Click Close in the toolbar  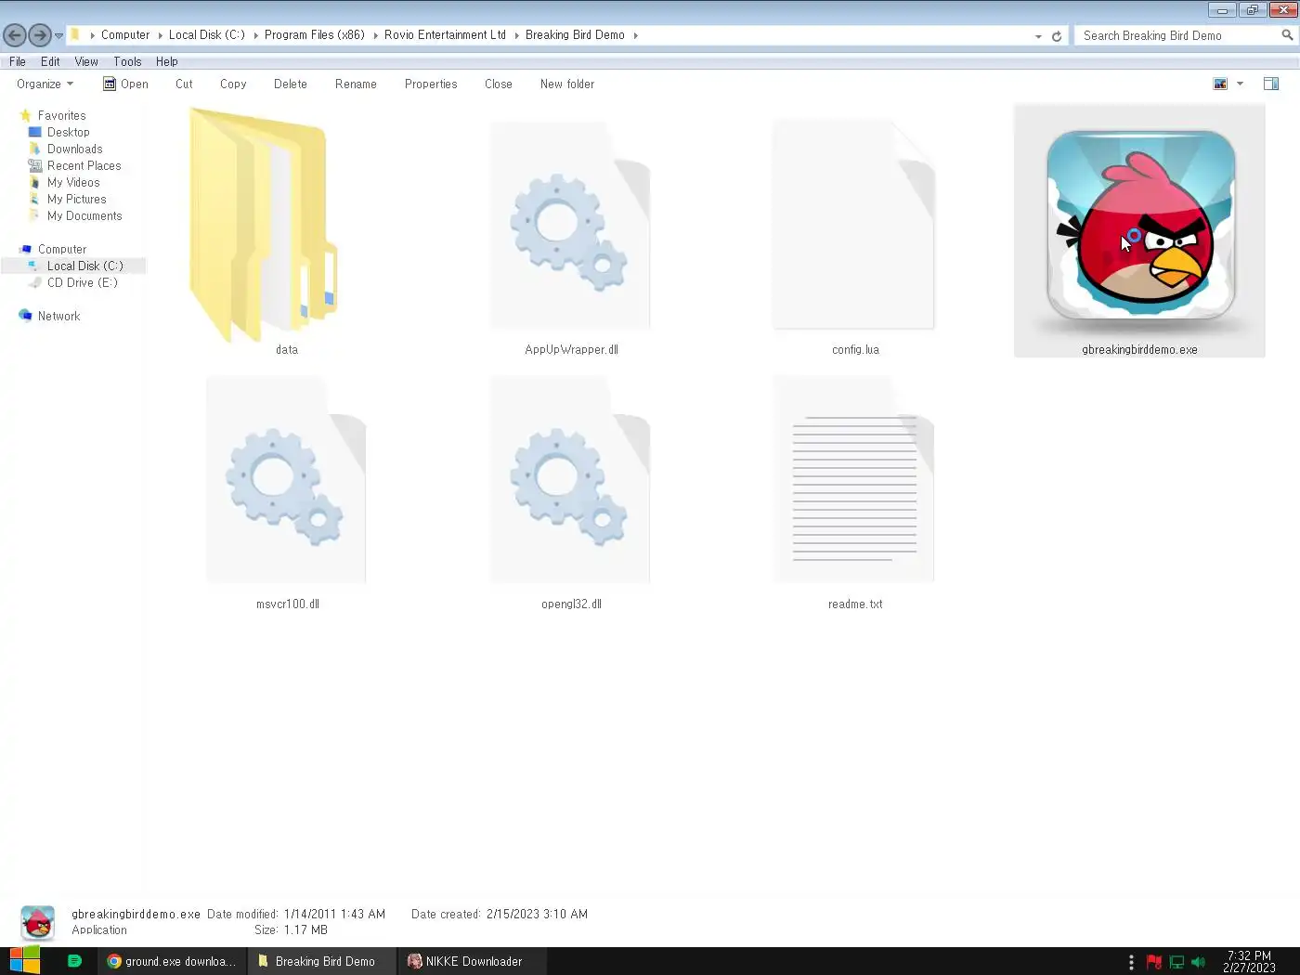tap(499, 84)
